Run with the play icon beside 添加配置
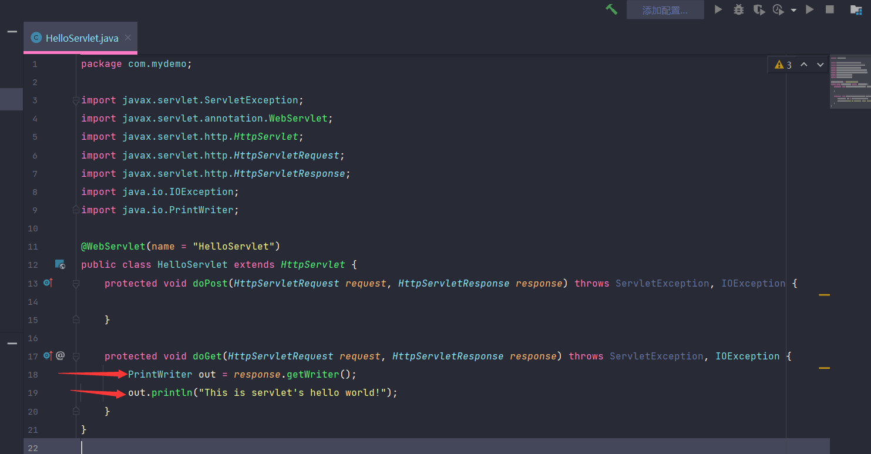Image resolution: width=871 pixels, height=454 pixels. click(718, 9)
